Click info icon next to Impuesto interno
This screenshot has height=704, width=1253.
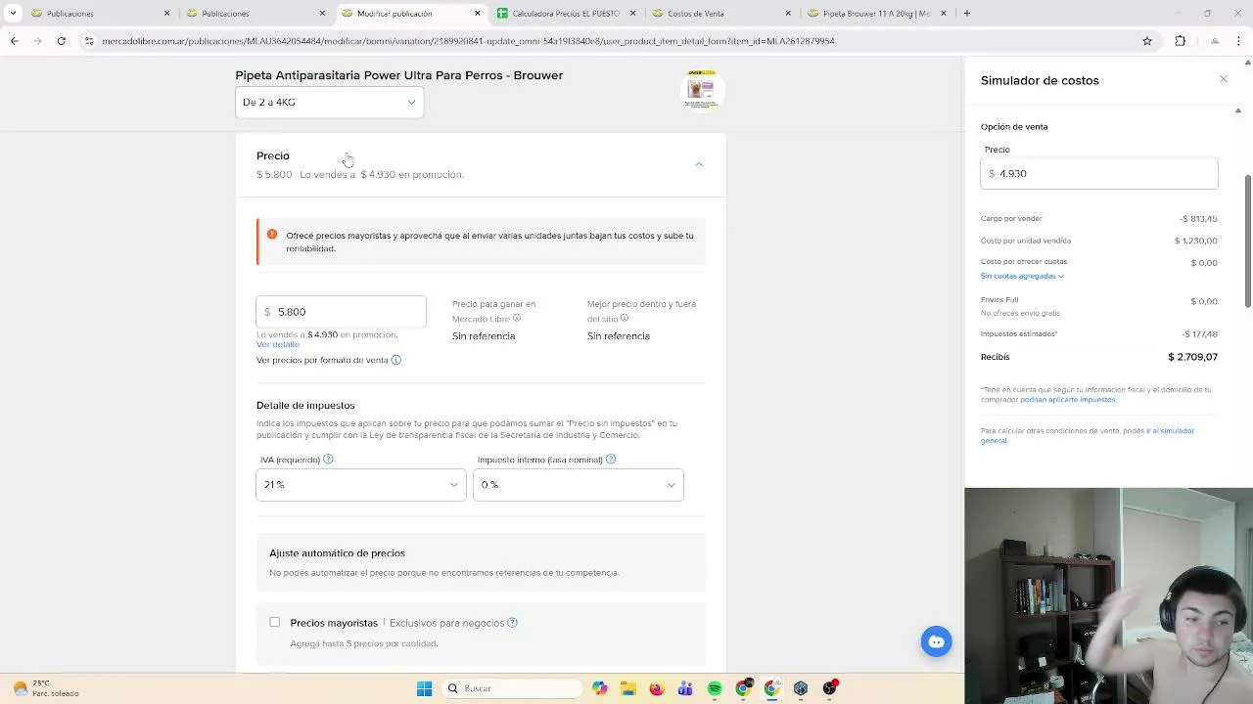[x=611, y=460]
